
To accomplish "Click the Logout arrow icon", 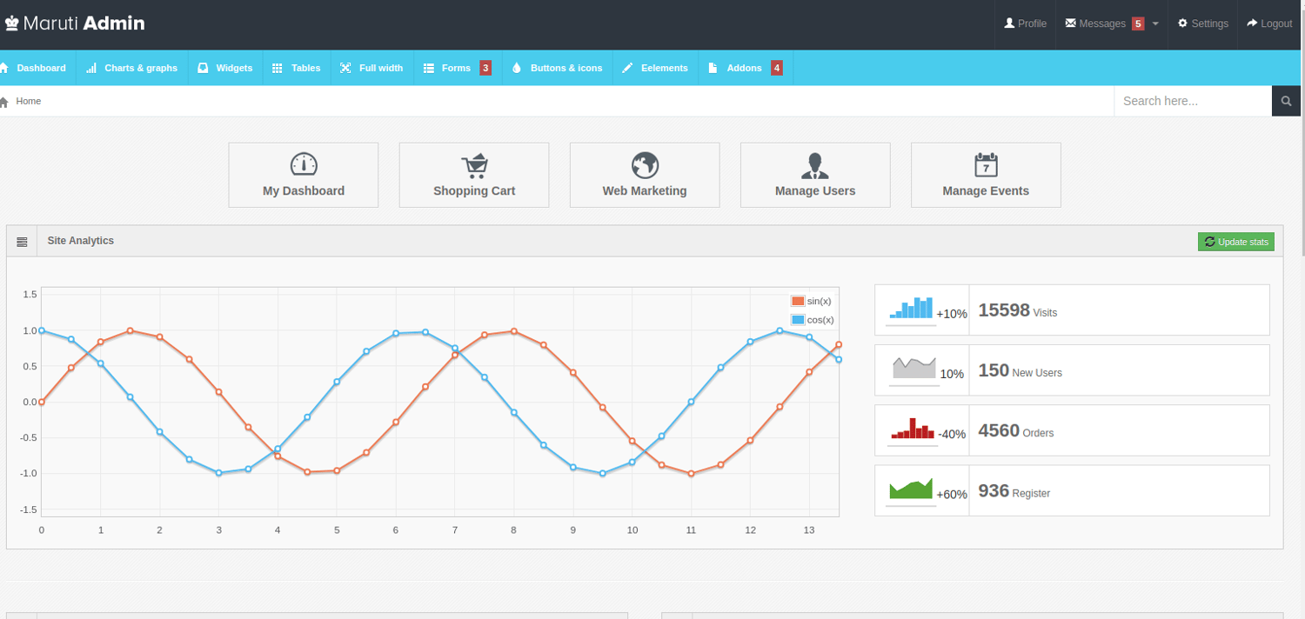I will point(1252,23).
